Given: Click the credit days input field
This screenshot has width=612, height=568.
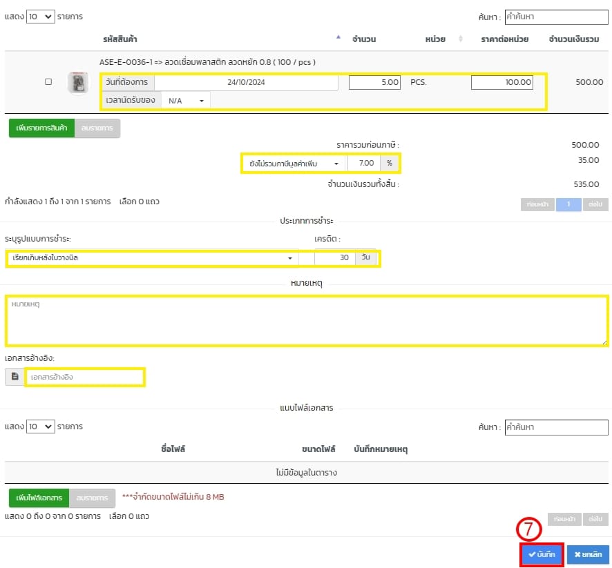Looking at the screenshot, I should (334, 259).
